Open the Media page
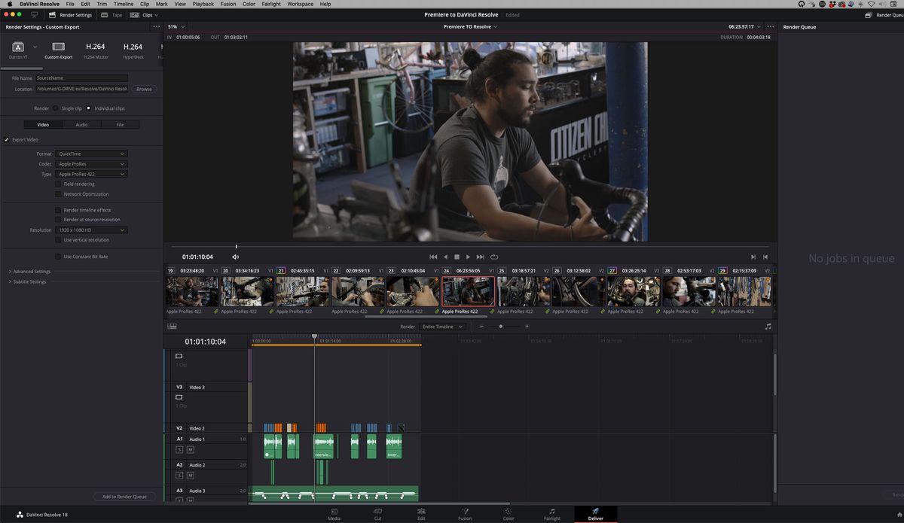The width and height of the screenshot is (904, 523). coord(333,516)
